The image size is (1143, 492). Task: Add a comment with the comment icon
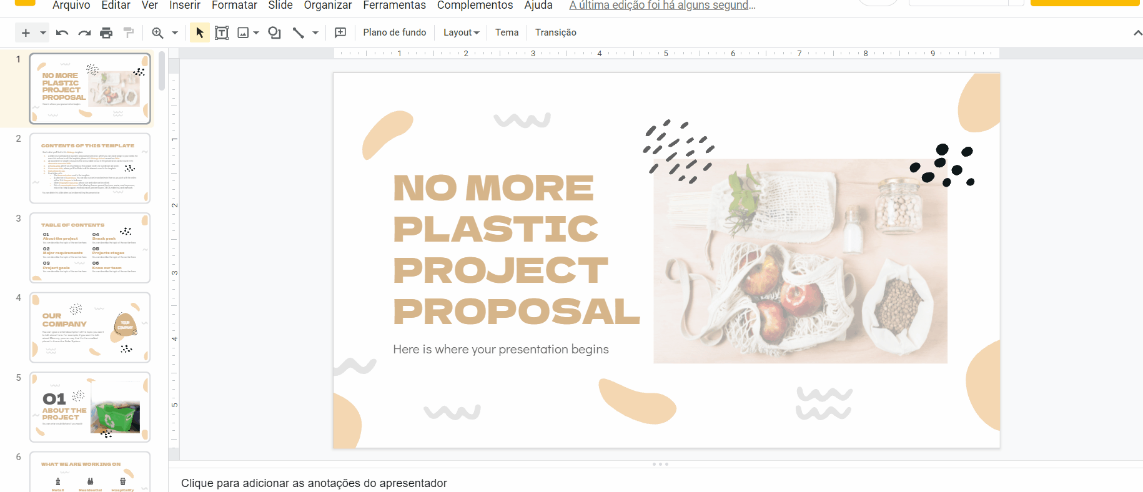340,32
